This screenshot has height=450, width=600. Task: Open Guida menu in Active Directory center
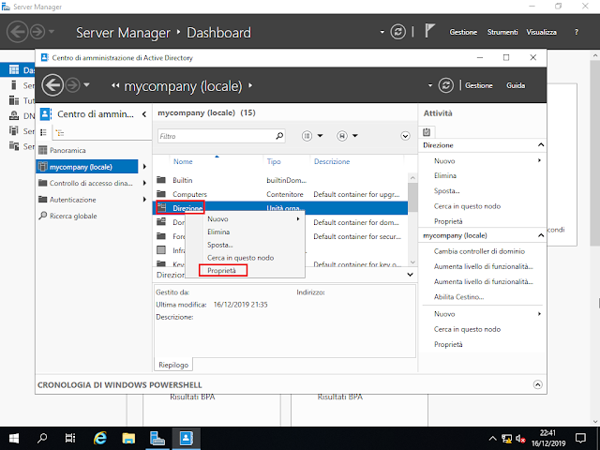click(x=516, y=85)
